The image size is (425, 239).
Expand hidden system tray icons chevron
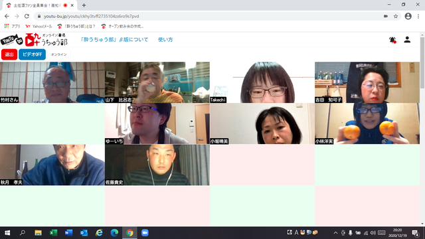tap(335, 233)
